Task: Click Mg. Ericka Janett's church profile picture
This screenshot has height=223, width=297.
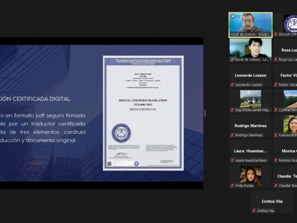Action: pyautogui.click(x=250, y=99)
